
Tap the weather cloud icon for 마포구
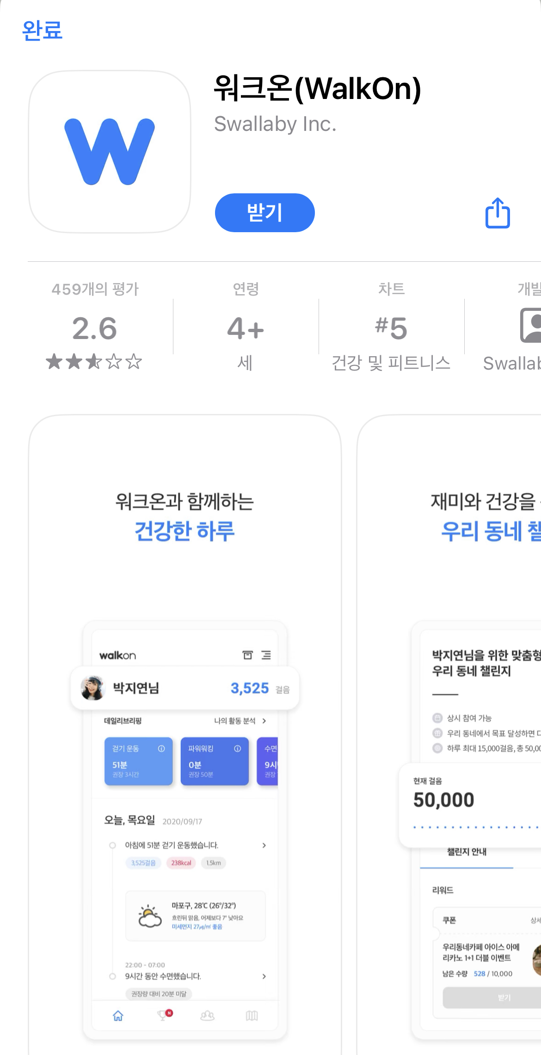pos(150,916)
